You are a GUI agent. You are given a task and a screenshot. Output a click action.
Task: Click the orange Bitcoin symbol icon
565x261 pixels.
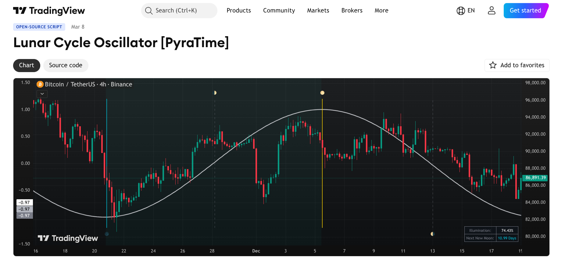(40, 84)
